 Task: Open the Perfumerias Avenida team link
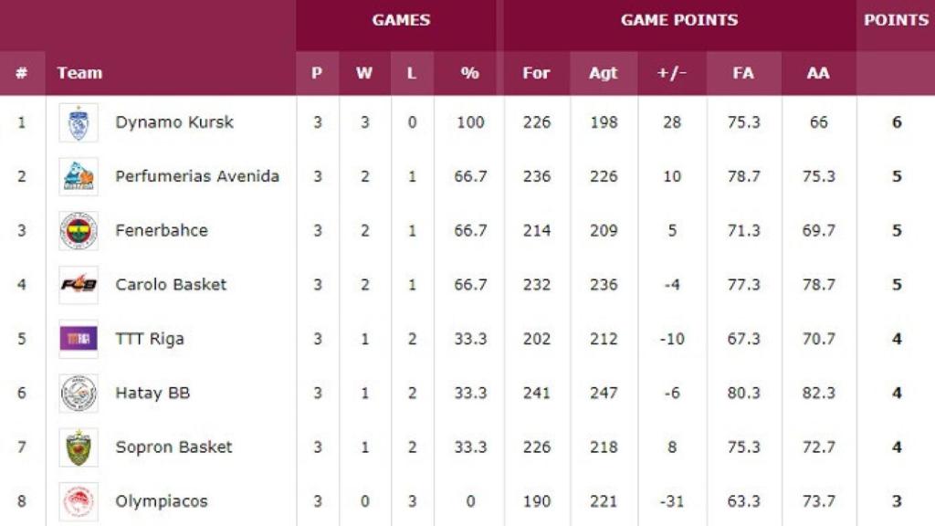click(x=197, y=176)
